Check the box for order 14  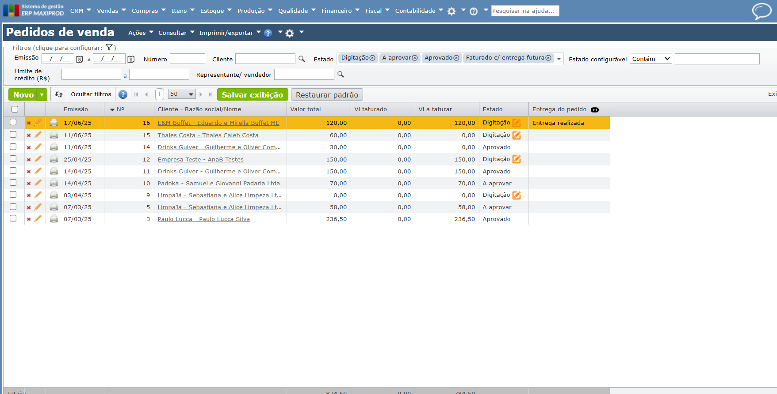click(13, 146)
